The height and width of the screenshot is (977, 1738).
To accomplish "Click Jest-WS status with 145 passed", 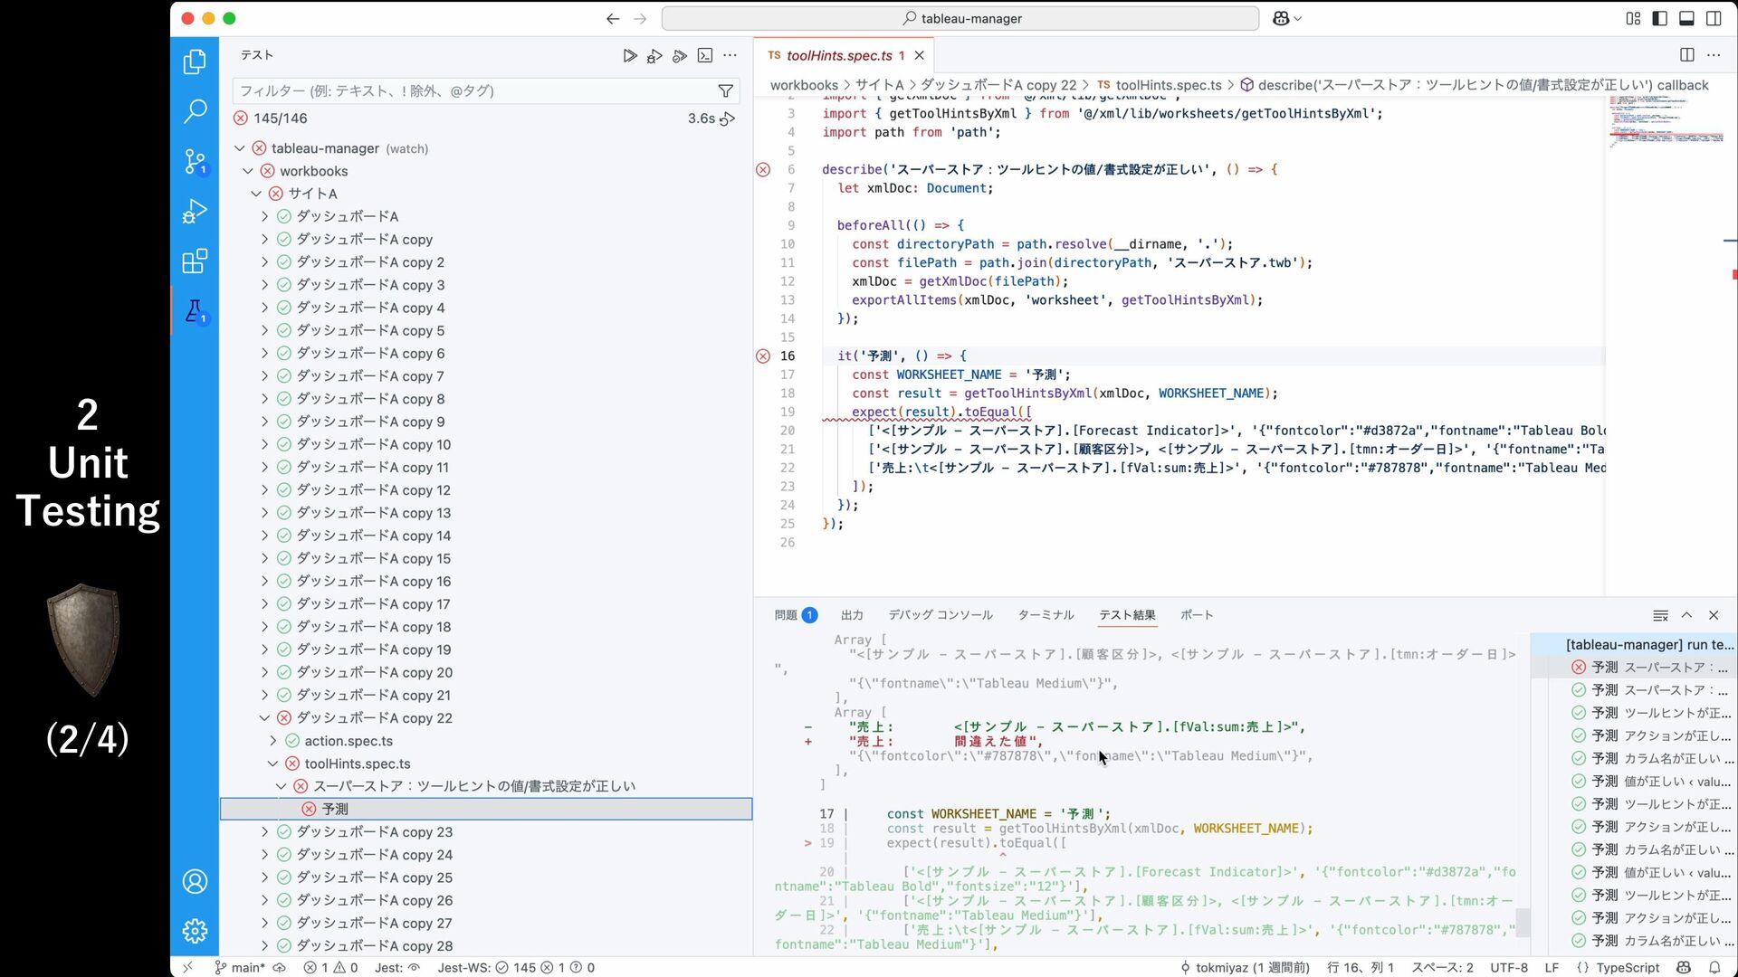I will (516, 967).
